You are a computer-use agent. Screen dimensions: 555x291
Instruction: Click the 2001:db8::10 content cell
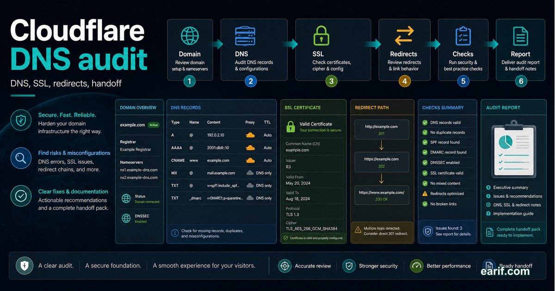point(218,148)
